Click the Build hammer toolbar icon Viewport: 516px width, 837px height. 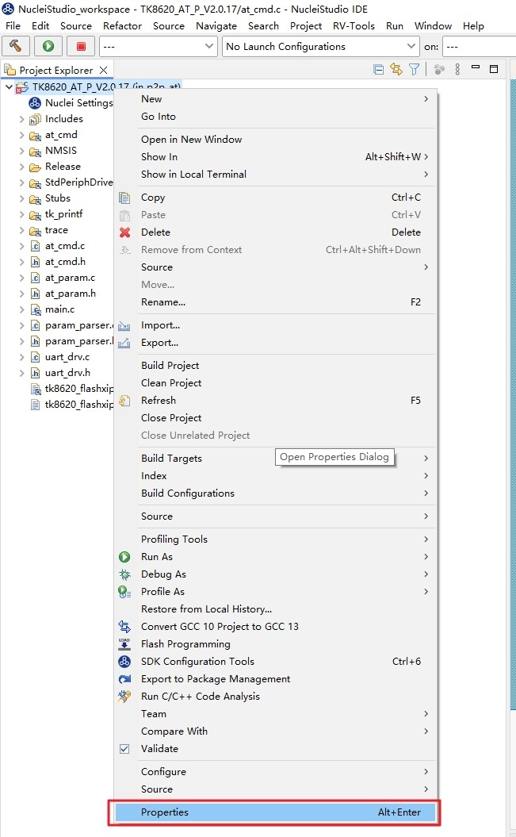coord(16,47)
